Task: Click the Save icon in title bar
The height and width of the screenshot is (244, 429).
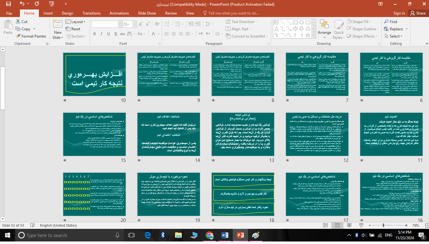Action: click(9, 4)
